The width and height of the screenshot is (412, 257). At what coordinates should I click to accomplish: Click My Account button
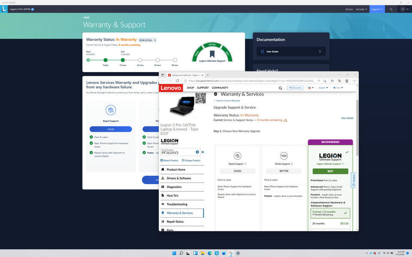click(x=295, y=88)
